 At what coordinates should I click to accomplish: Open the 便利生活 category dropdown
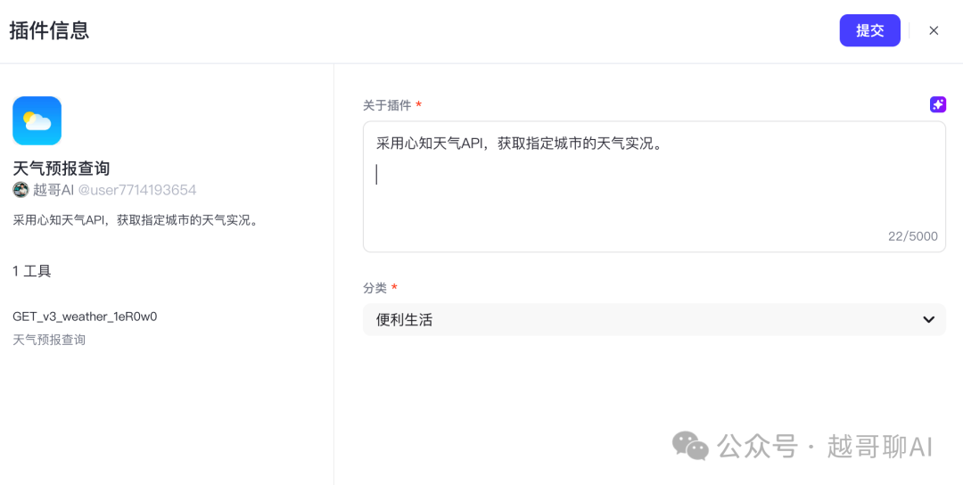pyautogui.click(x=654, y=319)
